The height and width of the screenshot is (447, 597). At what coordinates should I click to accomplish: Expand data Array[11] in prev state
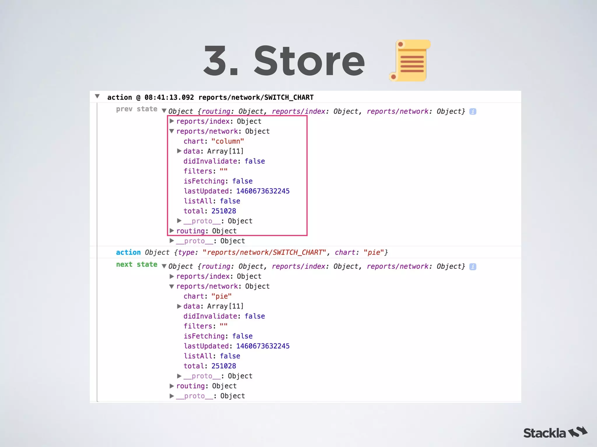point(179,151)
